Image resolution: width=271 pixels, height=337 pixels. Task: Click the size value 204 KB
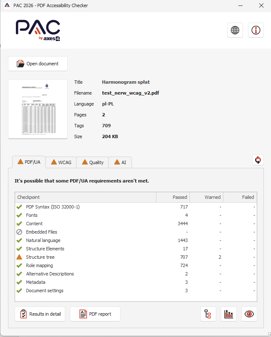(110, 137)
